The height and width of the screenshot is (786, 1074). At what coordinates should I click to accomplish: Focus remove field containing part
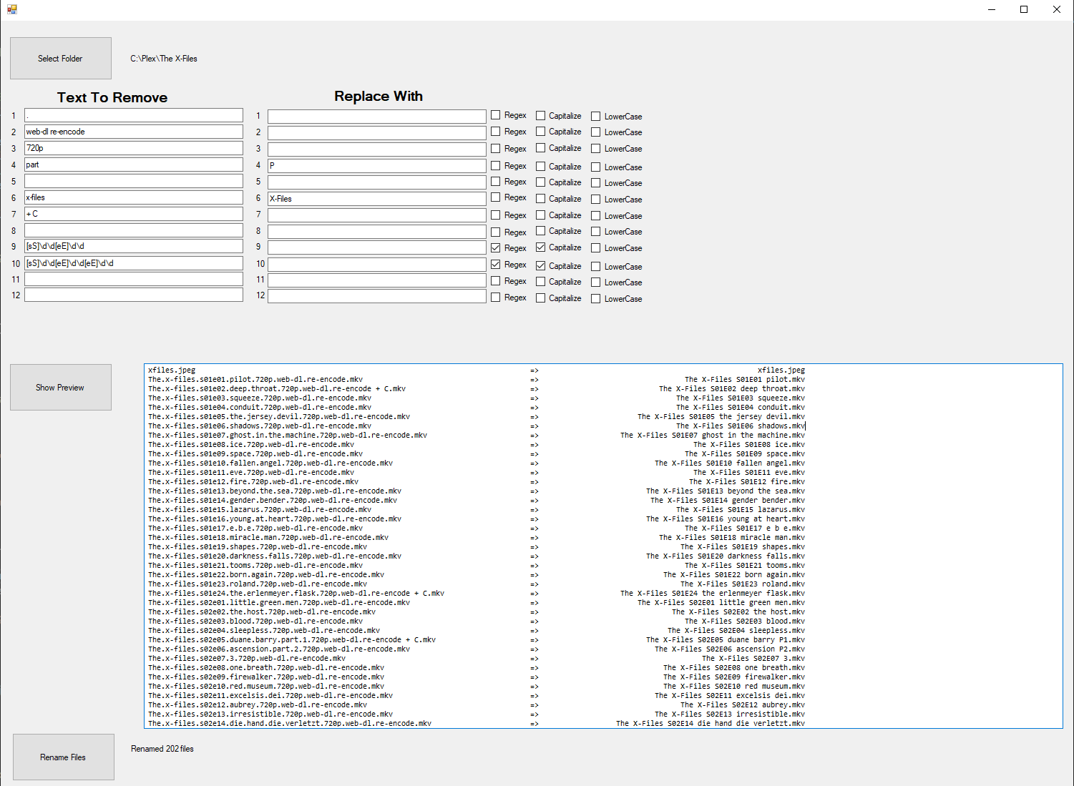[x=134, y=164]
